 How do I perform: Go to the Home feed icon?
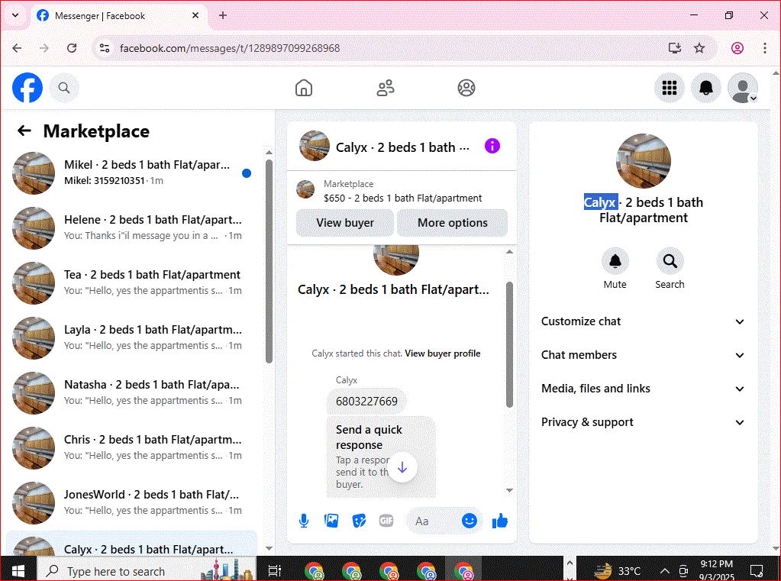click(x=303, y=89)
